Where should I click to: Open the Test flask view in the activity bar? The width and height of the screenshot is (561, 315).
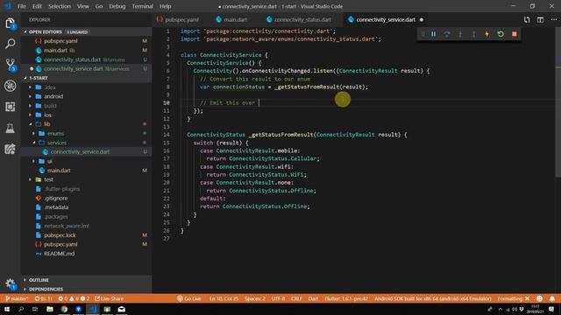coord(10,128)
